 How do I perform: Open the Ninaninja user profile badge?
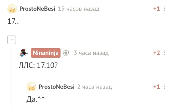45,53
